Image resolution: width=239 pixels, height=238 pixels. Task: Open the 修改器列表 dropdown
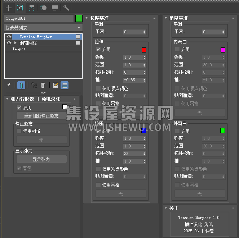click(x=43, y=28)
